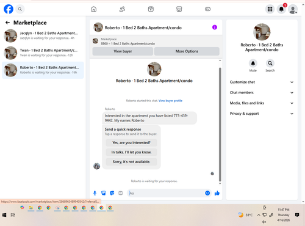Screen dimensions: 305x226
Task: Click the chat scroll-up arrow
Action: point(220,60)
